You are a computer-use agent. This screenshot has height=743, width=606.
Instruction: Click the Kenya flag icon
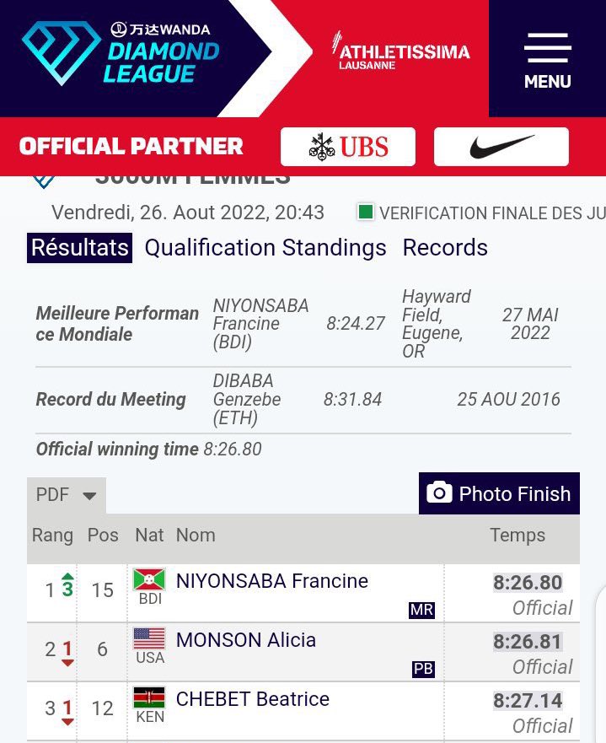click(x=149, y=697)
